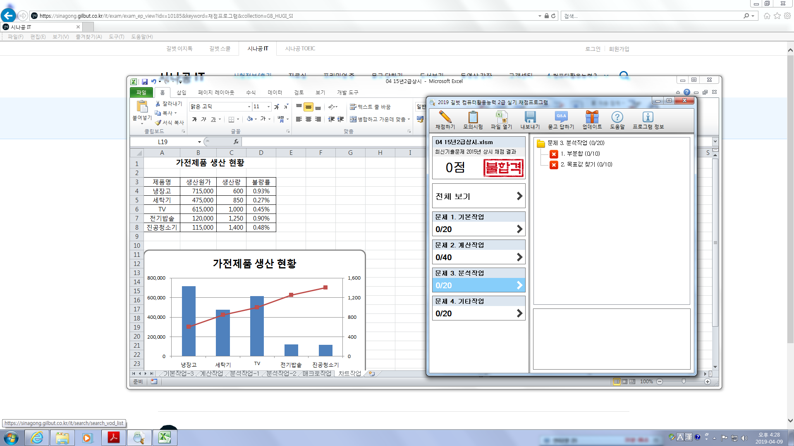Toggle 텍스트 줄 바꿈 wrap text
Image resolution: width=794 pixels, height=446 pixels.
click(370, 107)
